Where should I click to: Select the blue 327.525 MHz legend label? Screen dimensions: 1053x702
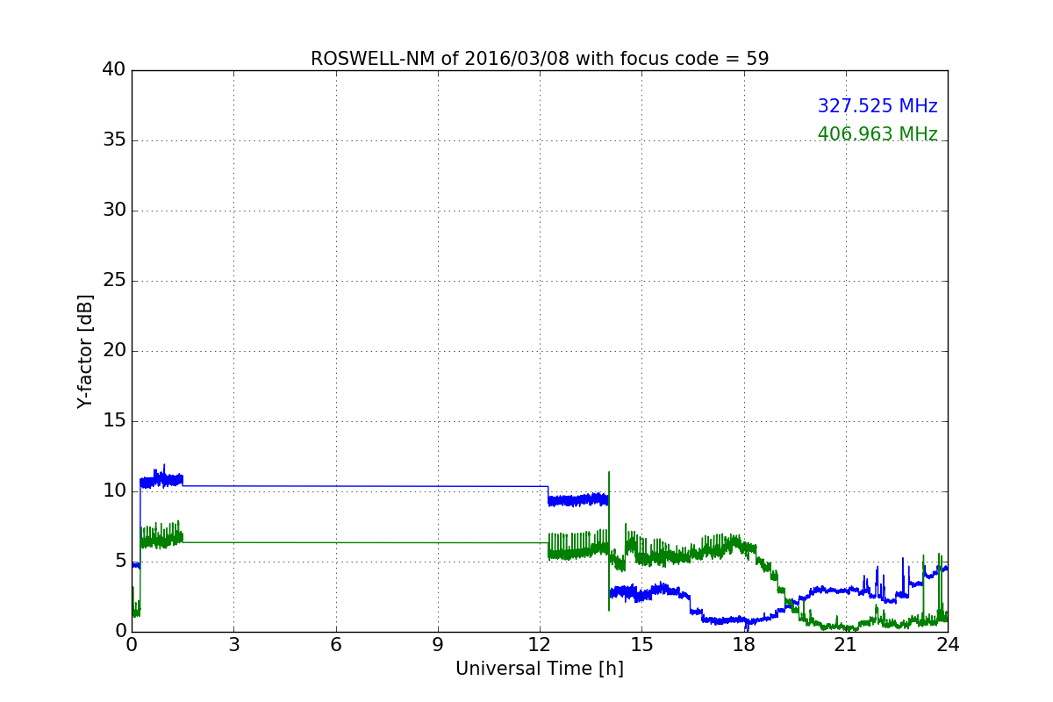877,106
